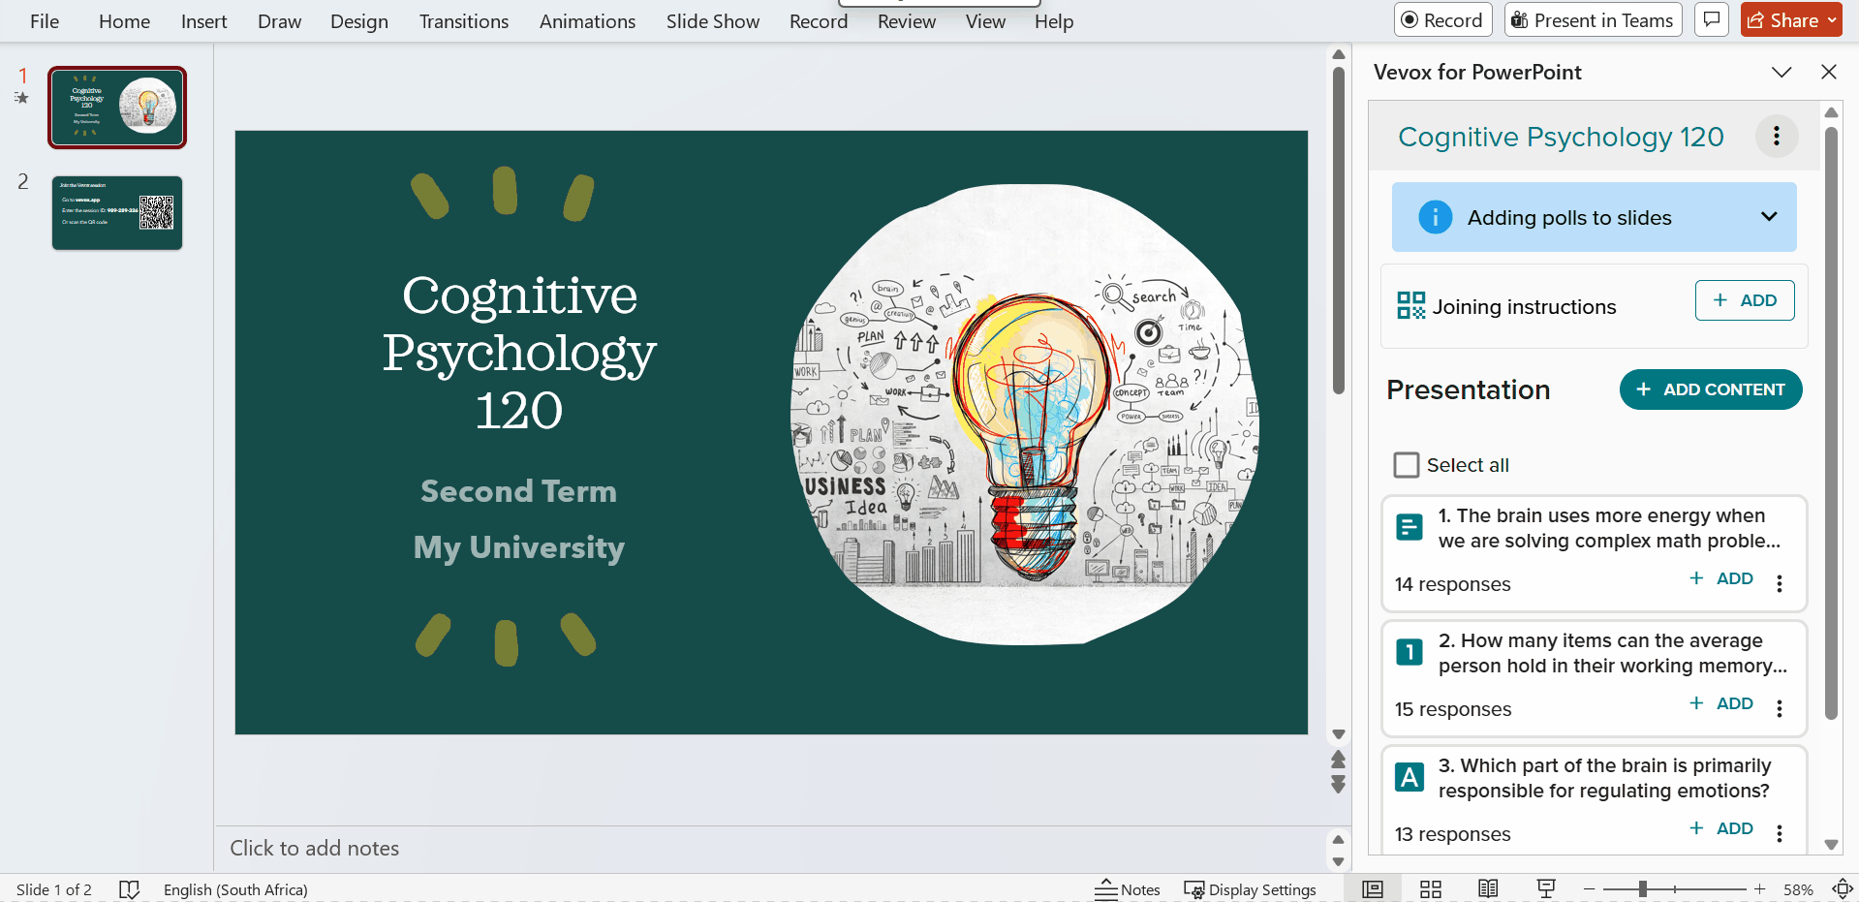
Task: Open the Review tab
Action: click(906, 21)
